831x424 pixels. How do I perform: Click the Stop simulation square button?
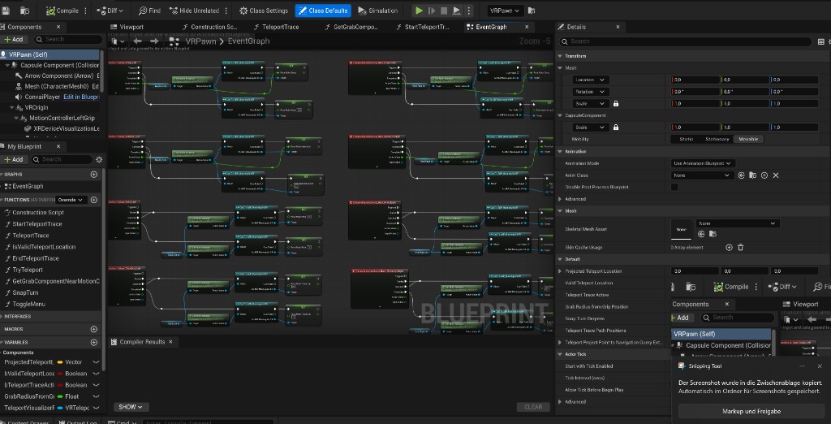click(x=444, y=11)
